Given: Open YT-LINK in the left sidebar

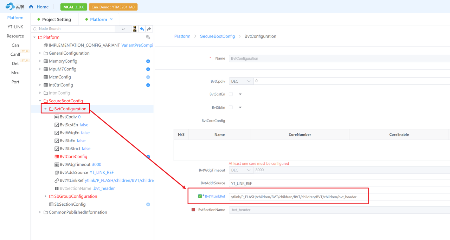Looking at the screenshot, I should 15,27.
